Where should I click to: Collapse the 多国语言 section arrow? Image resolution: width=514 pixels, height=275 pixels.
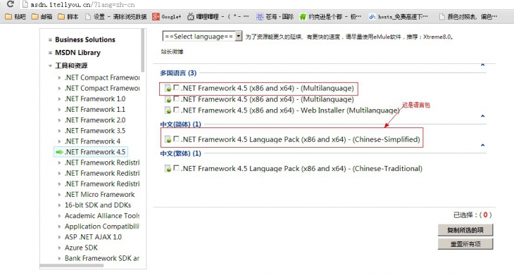(x=482, y=65)
